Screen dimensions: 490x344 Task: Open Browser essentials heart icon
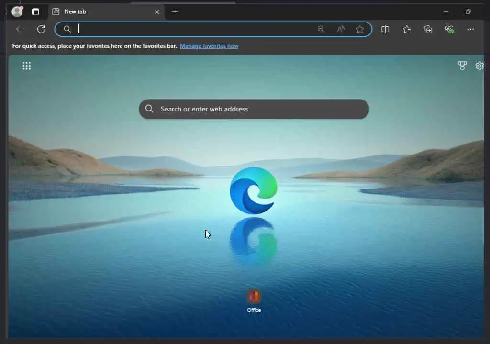[x=449, y=29]
